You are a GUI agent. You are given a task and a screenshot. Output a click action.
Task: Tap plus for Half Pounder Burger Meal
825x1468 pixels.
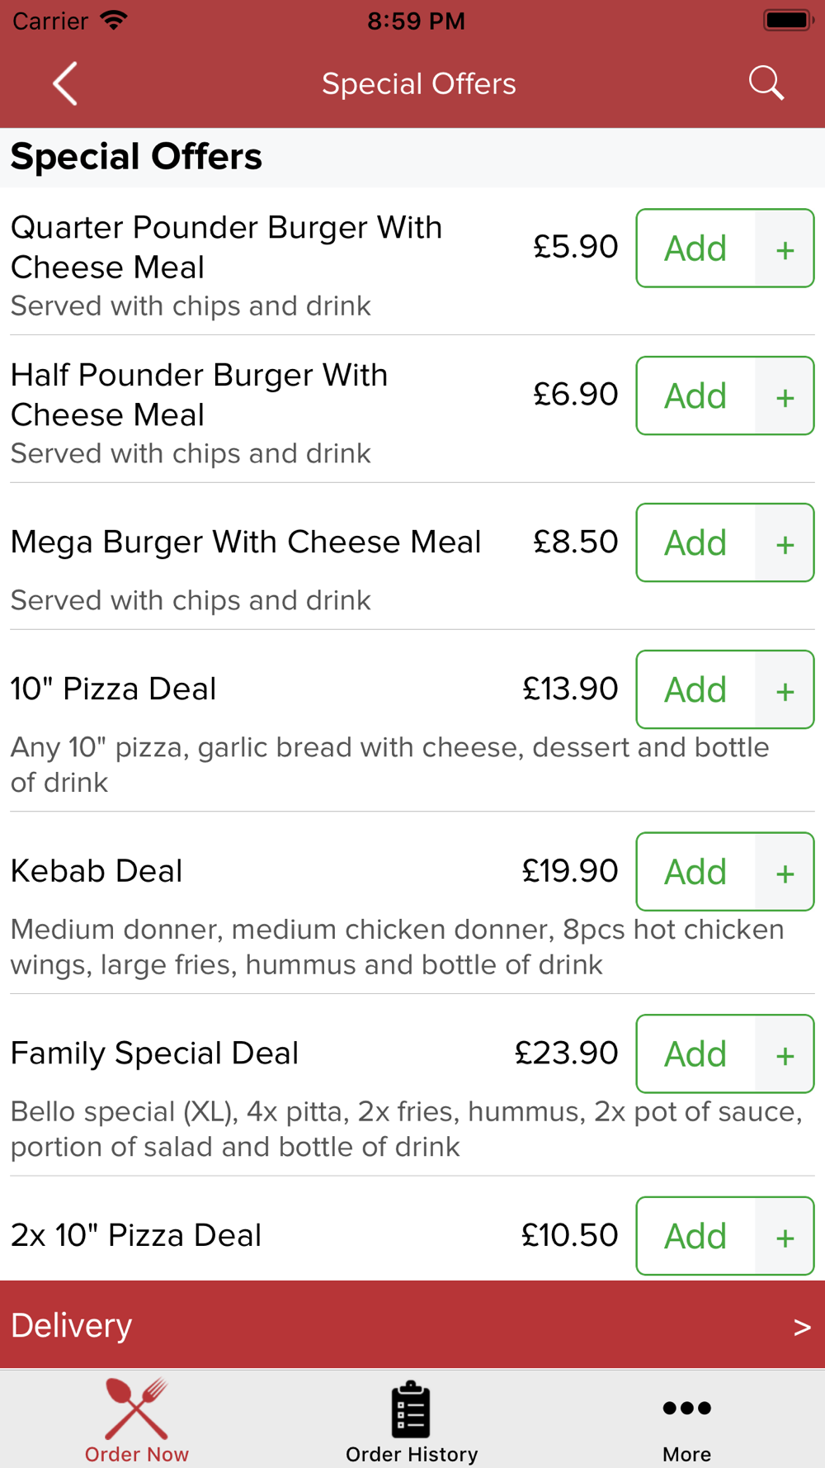[x=785, y=396]
